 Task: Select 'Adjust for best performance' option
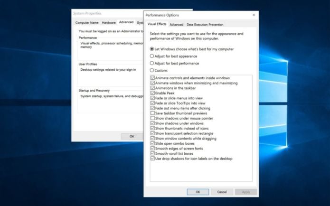point(152,63)
